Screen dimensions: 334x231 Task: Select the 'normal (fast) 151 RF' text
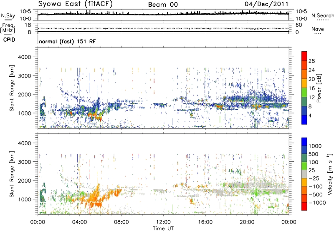[67, 41]
